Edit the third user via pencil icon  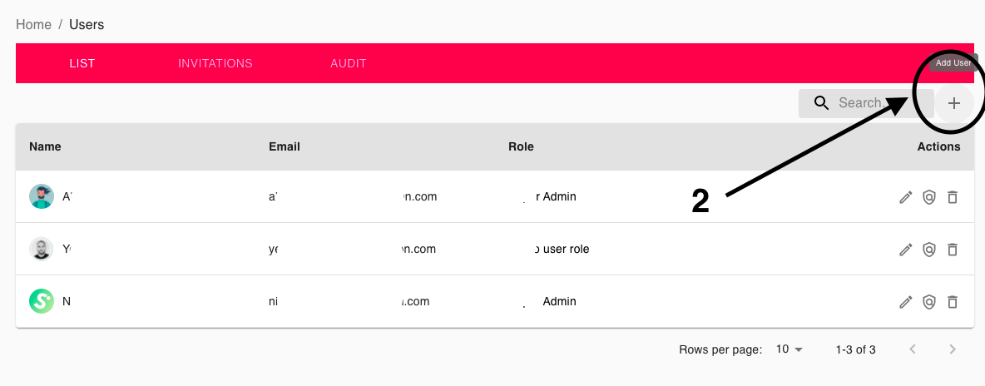[x=906, y=302]
